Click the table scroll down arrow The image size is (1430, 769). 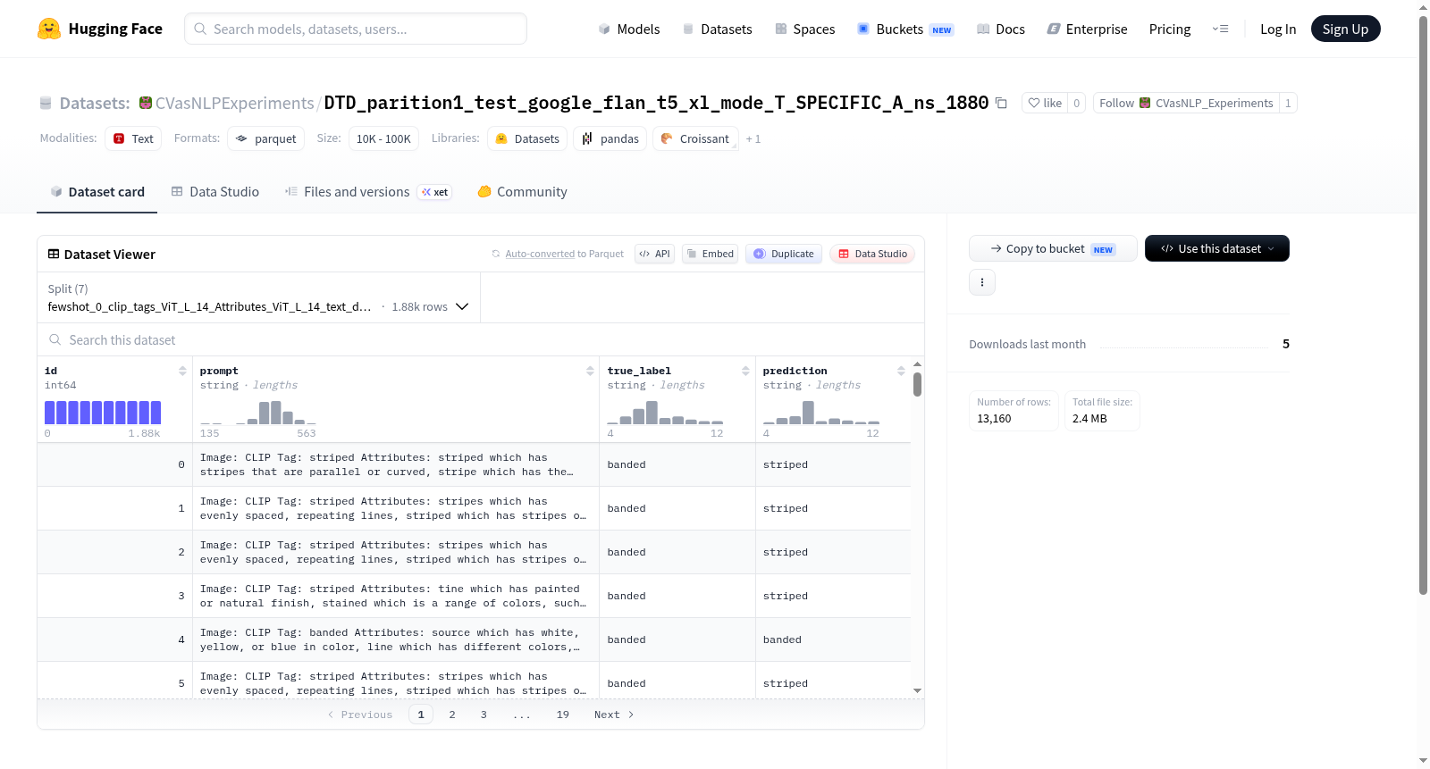917,690
